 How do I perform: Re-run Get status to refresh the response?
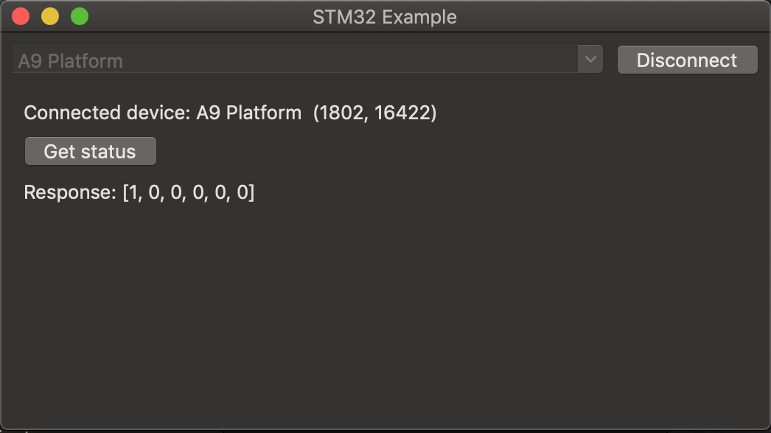90,151
